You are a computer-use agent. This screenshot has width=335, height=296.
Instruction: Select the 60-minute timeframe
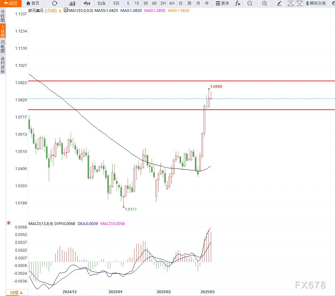coord(154,3)
